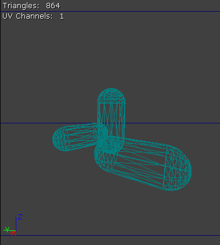The width and height of the screenshot is (220, 245).
Task: Click the bottom blue line near axis gizmo
Action: coord(110,236)
